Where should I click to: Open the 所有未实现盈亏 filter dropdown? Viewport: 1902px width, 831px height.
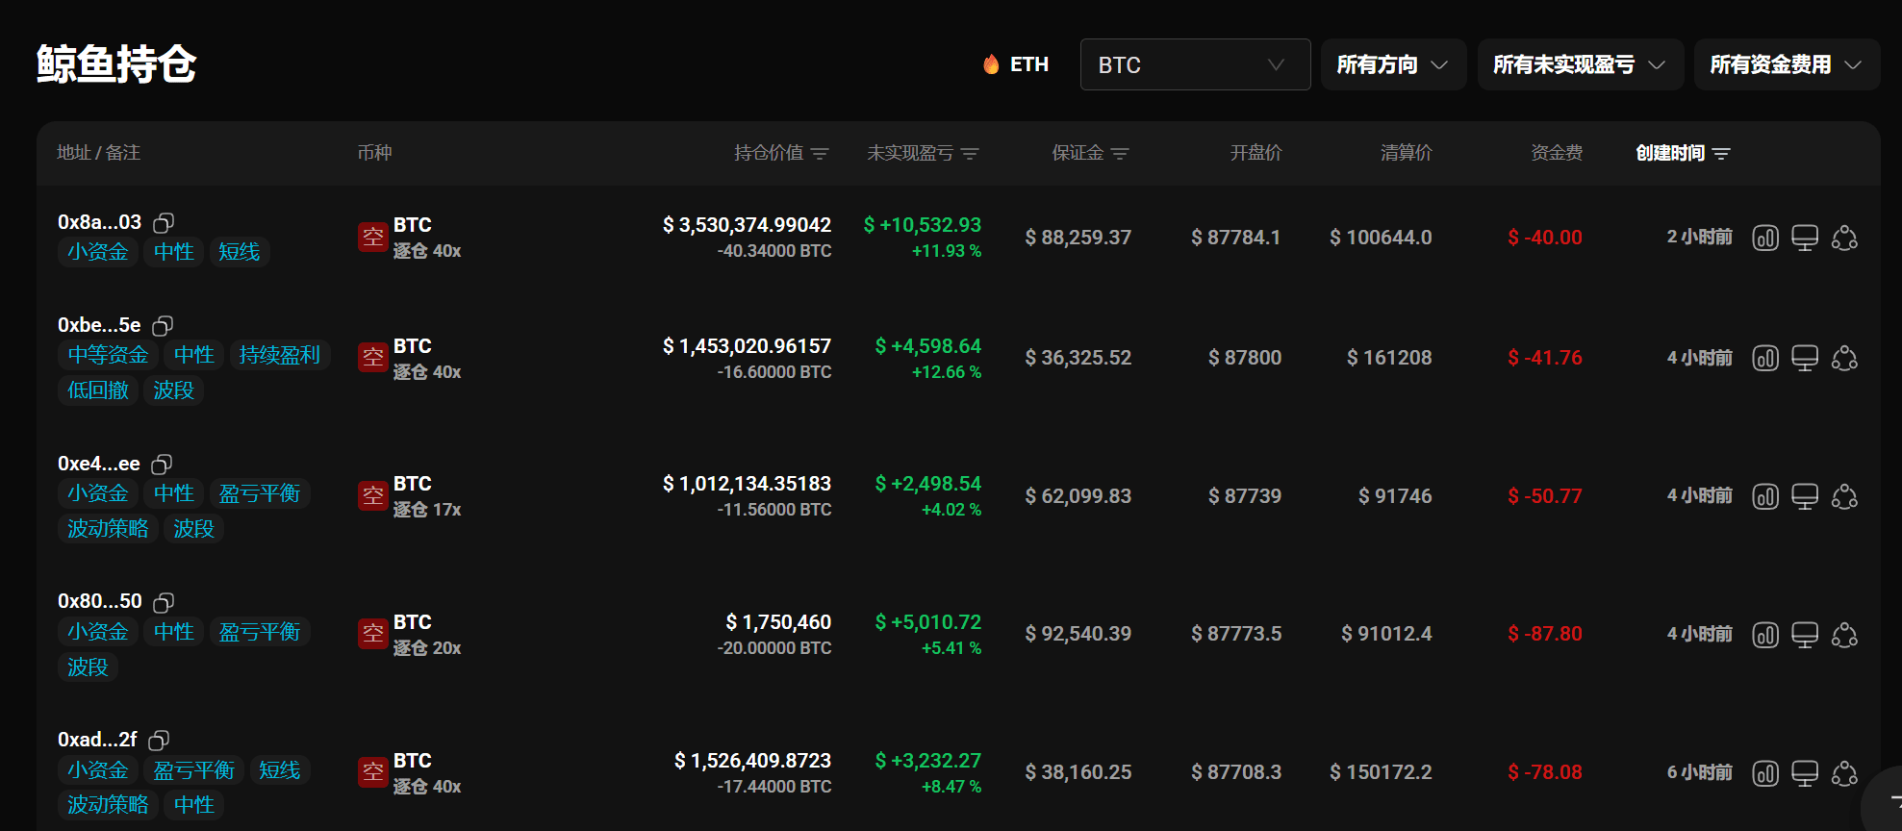pos(1580,64)
